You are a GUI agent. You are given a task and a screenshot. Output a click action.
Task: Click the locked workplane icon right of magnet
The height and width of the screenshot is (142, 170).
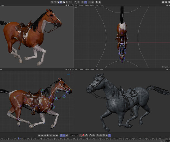pos(78,2)
